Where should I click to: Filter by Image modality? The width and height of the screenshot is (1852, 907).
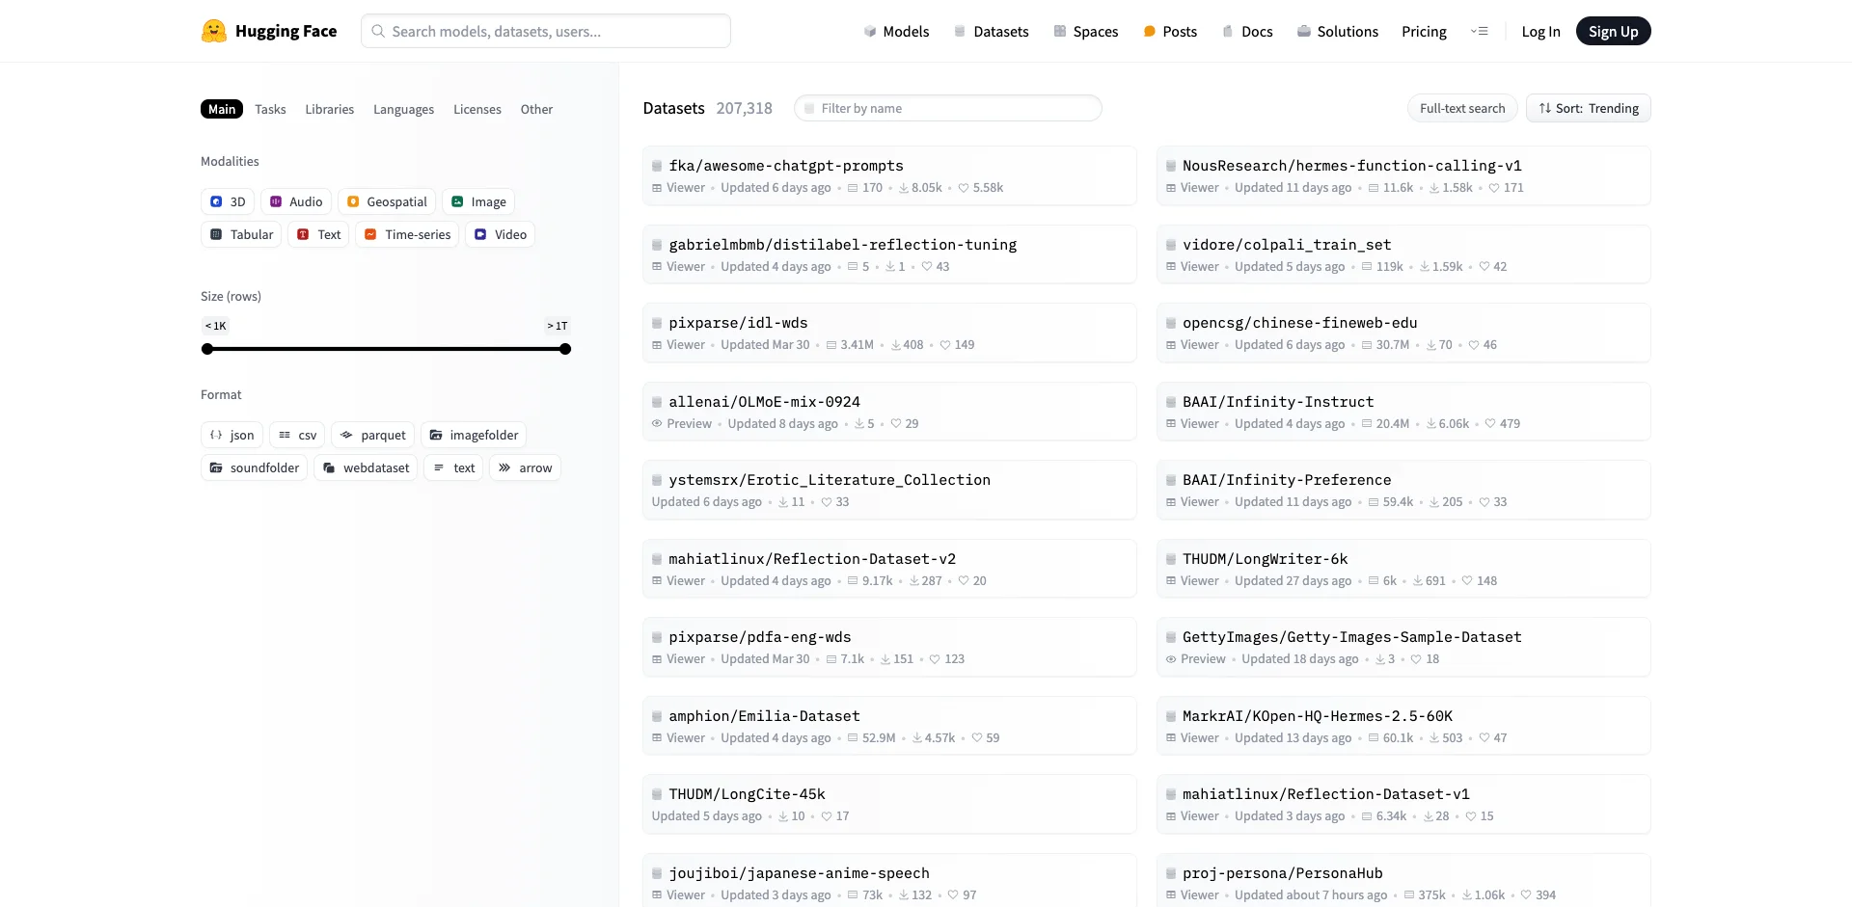478,201
